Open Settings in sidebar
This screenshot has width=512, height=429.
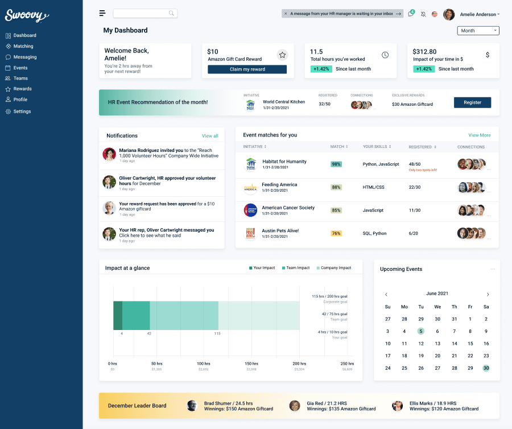click(x=18, y=112)
